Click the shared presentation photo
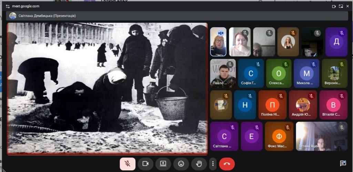The width and height of the screenshot is (353, 172). (x=107, y=88)
